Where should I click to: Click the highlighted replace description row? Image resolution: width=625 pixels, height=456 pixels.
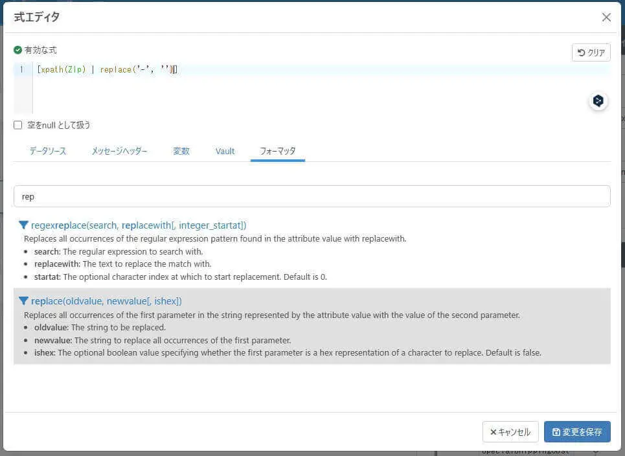click(x=312, y=326)
